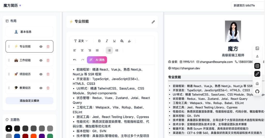Grab the drag handle of 教育经历 module
Viewport: 265px width, 138px height.
coord(9,88)
